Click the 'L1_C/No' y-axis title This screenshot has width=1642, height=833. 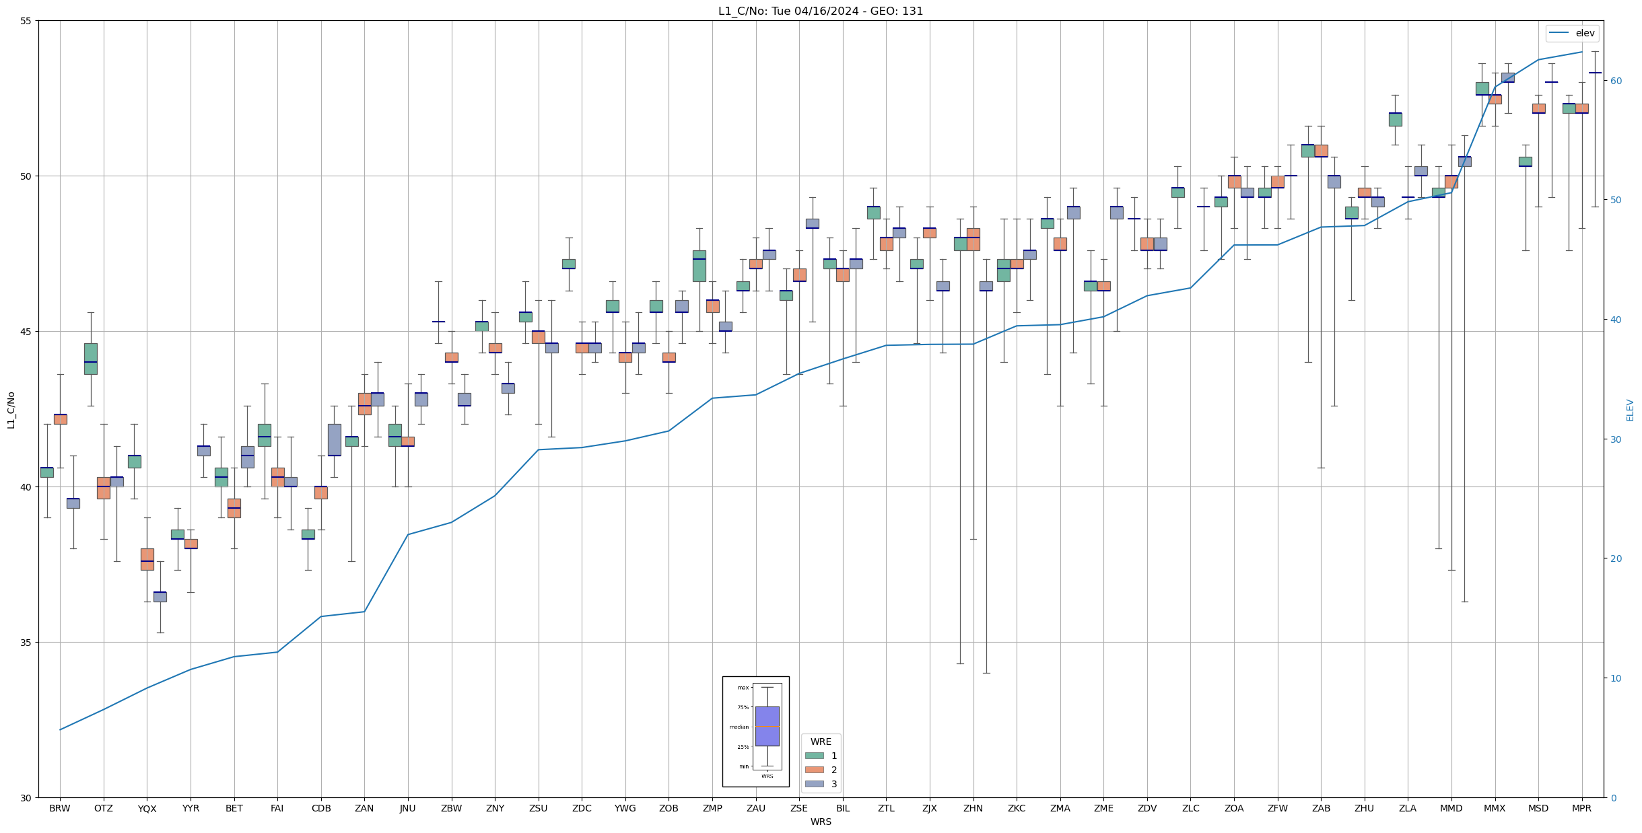pos(11,410)
